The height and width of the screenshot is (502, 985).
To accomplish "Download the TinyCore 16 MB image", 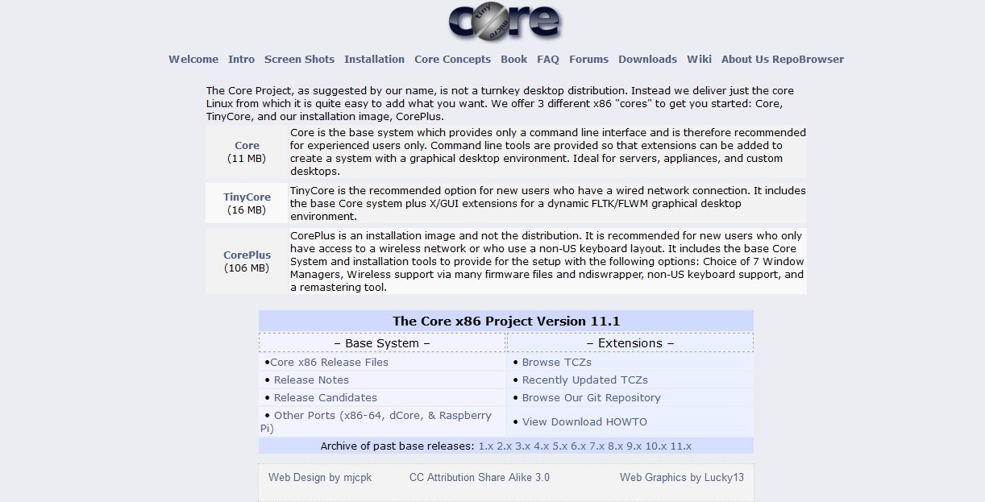I will coord(247,197).
